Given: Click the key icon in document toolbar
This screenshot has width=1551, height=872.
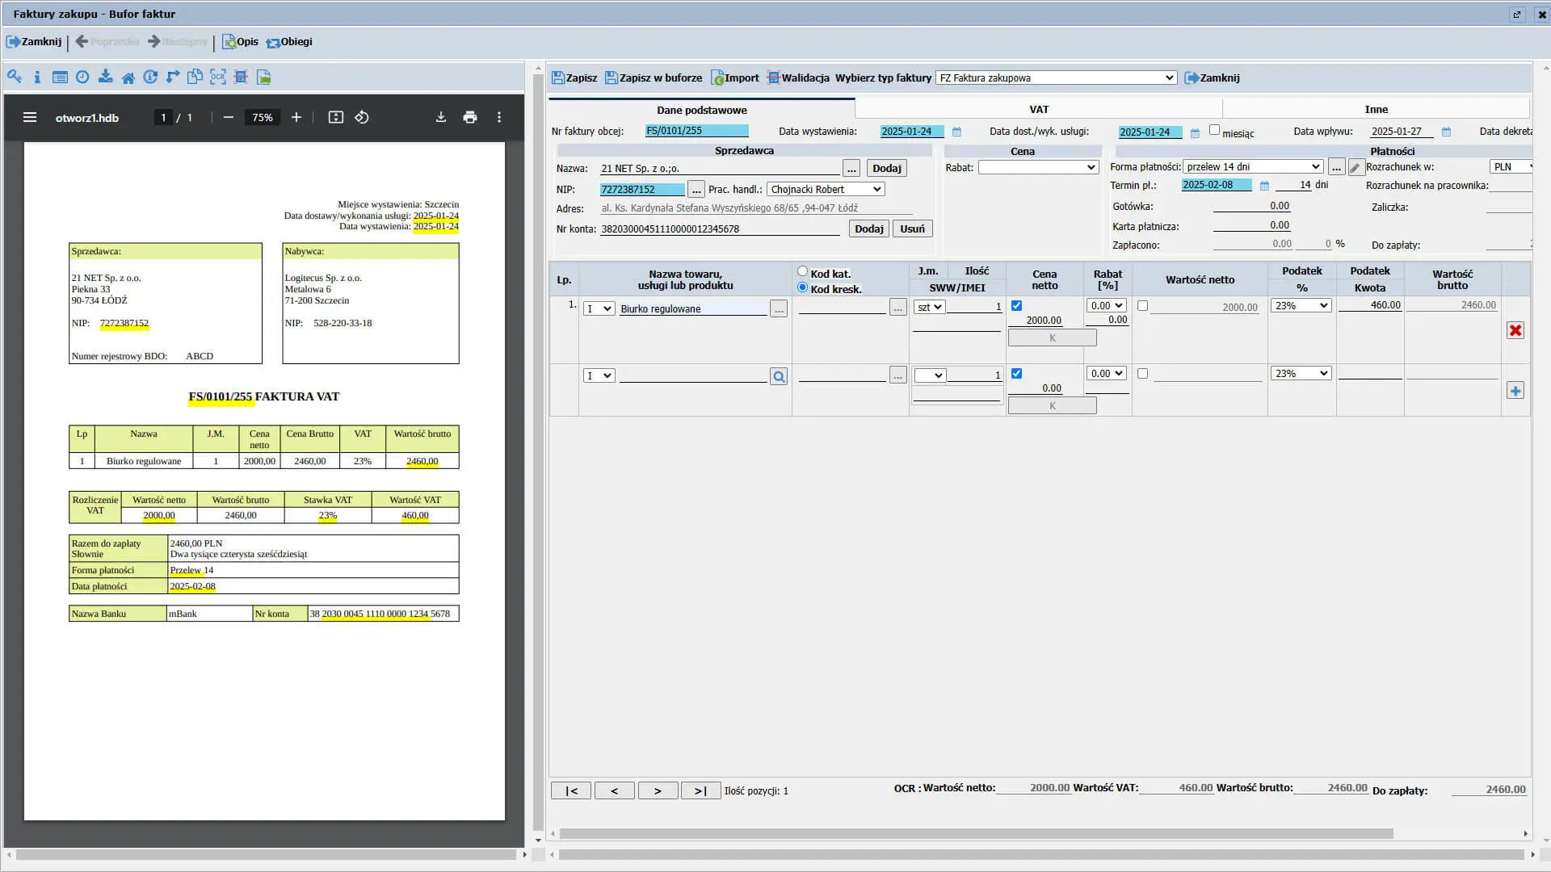Looking at the screenshot, I should [x=15, y=78].
